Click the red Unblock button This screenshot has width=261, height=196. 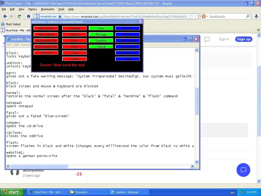coord(75,34)
